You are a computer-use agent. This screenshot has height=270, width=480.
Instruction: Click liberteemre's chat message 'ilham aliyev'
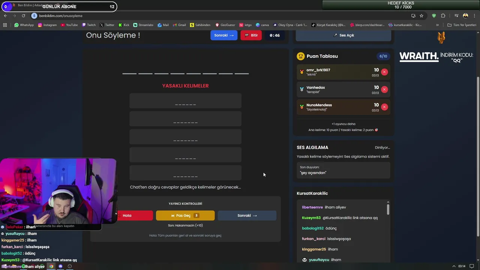coord(335,207)
